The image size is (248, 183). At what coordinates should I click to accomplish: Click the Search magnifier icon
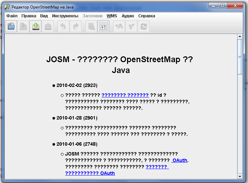(x=91, y=26)
